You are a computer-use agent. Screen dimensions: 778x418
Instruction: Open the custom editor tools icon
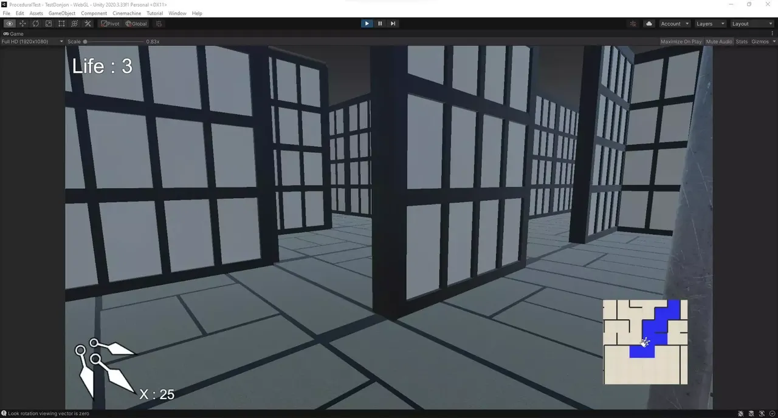tap(88, 24)
